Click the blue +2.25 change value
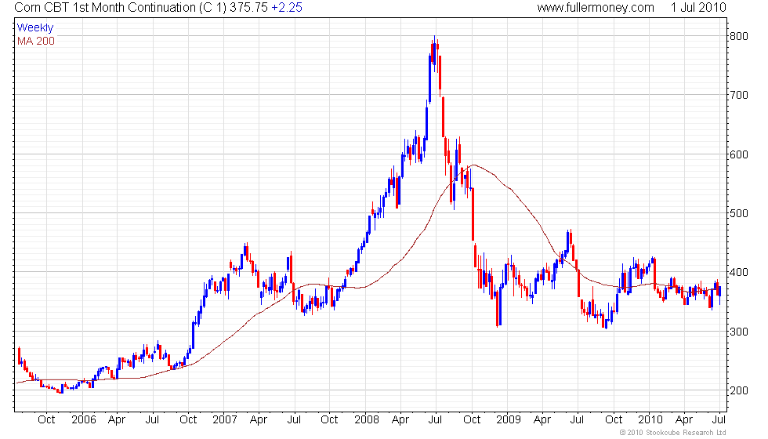 pyautogui.click(x=287, y=7)
